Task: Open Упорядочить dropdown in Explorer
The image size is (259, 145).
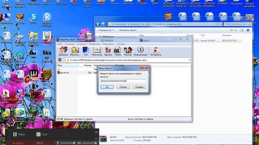Action: 106,30
